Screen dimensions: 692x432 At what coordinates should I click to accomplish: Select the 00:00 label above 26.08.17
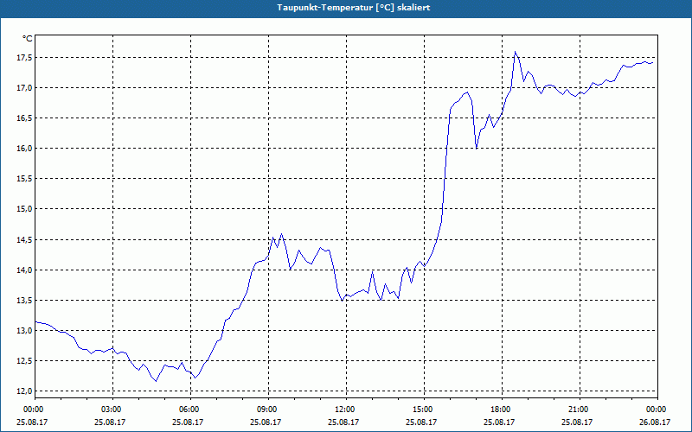(x=657, y=410)
